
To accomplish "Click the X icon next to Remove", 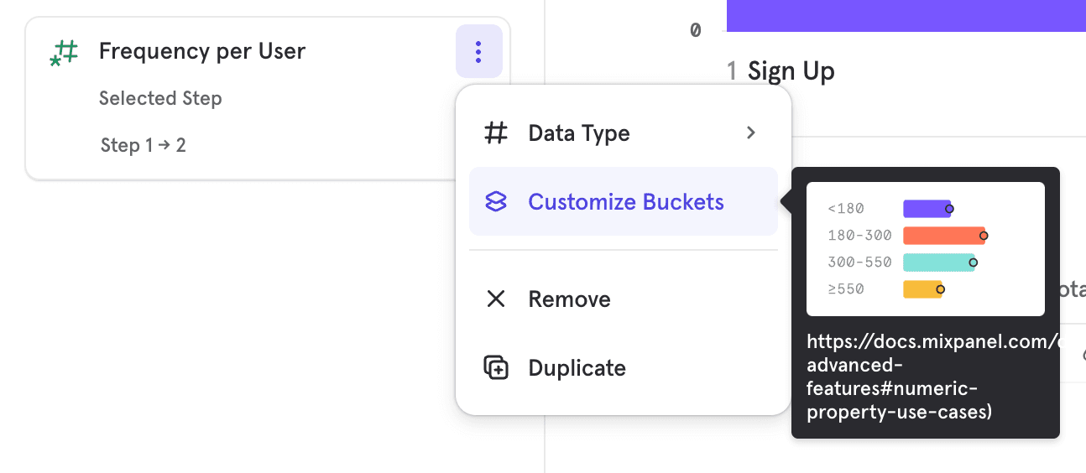I will click(496, 299).
